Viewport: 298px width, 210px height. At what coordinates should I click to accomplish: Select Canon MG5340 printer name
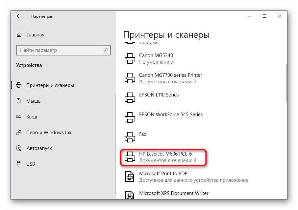point(156,55)
